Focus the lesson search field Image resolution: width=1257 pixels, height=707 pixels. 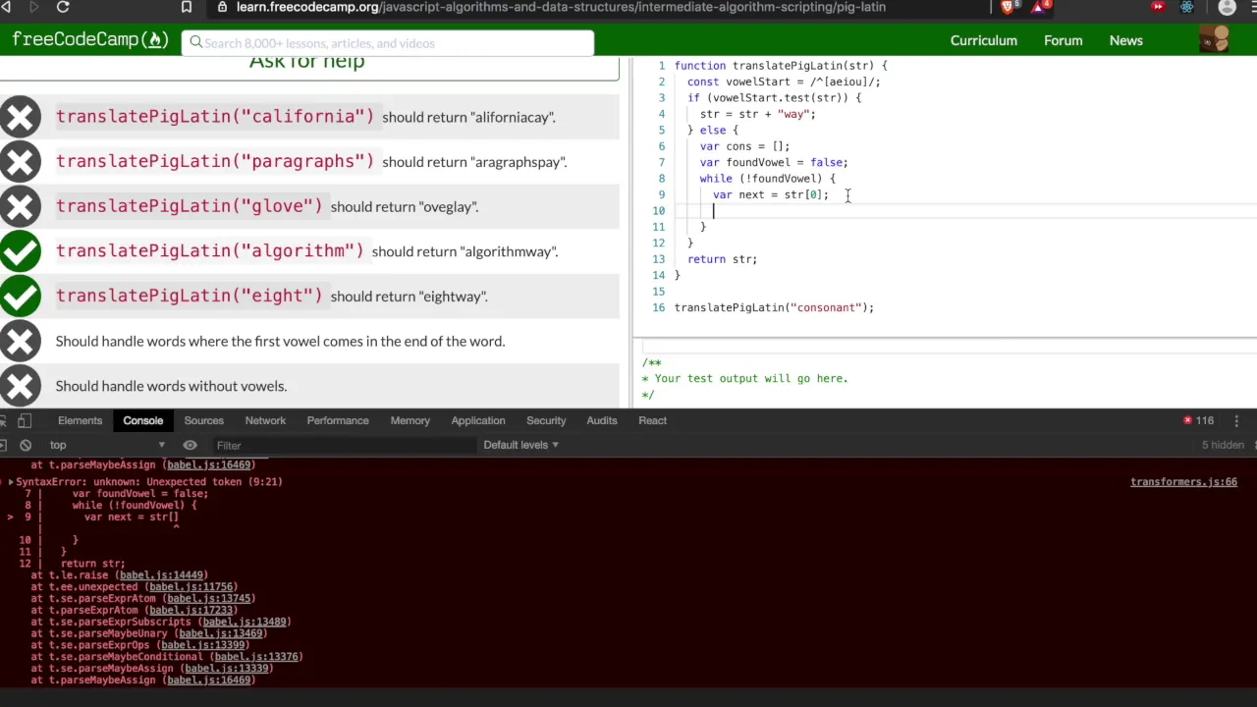(388, 43)
